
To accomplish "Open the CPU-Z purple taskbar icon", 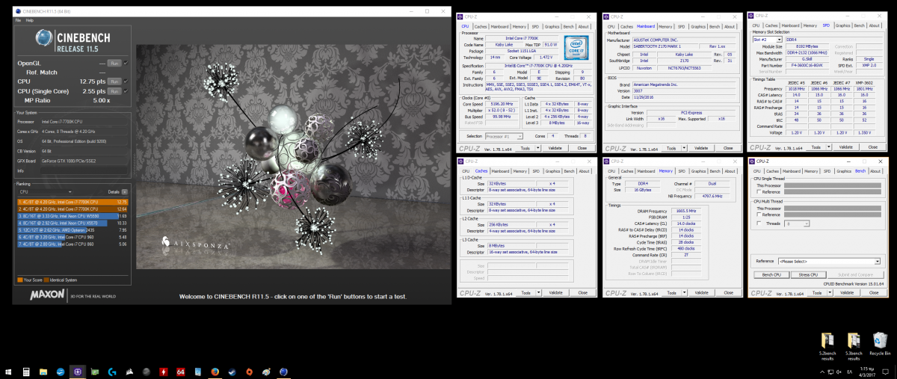I will pos(78,372).
